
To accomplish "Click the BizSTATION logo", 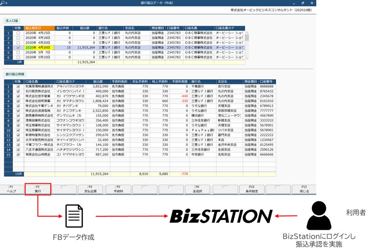I will click(221, 216).
